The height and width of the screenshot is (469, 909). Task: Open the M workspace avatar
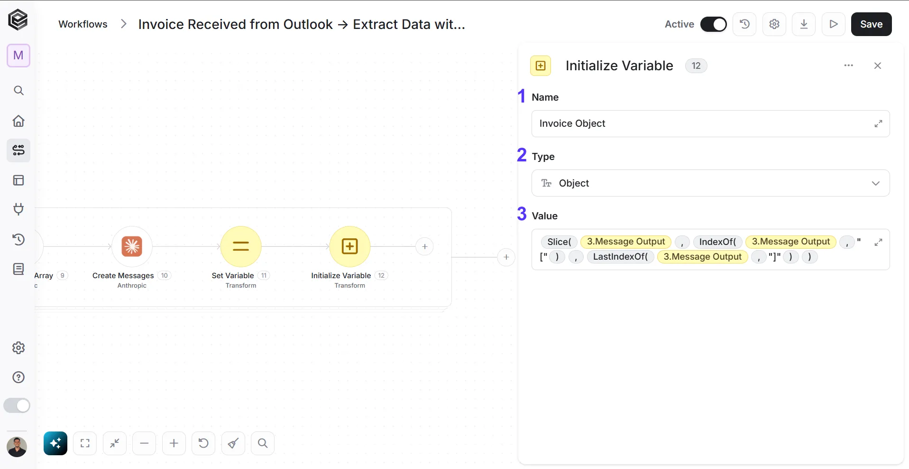[x=18, y=56]
